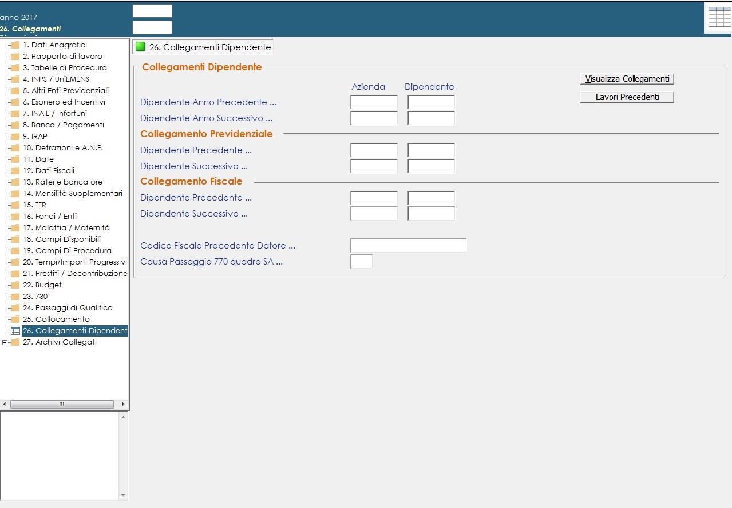Click Codice Fiscale Precedente Datore field
Viewport: 732px width, 508px height.
[408, 246]
